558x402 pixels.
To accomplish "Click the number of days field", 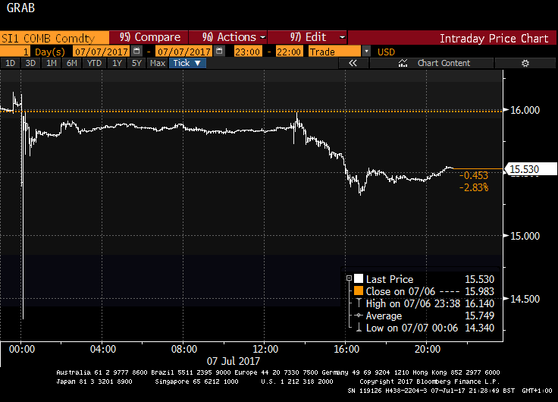I will (x=15, y=52).
